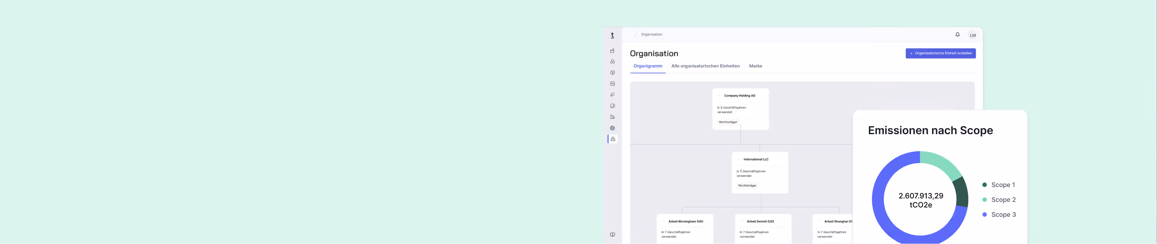The image size is (1157, 244).
Task: Click the Scope 3 legend entry
Action: 999,215
